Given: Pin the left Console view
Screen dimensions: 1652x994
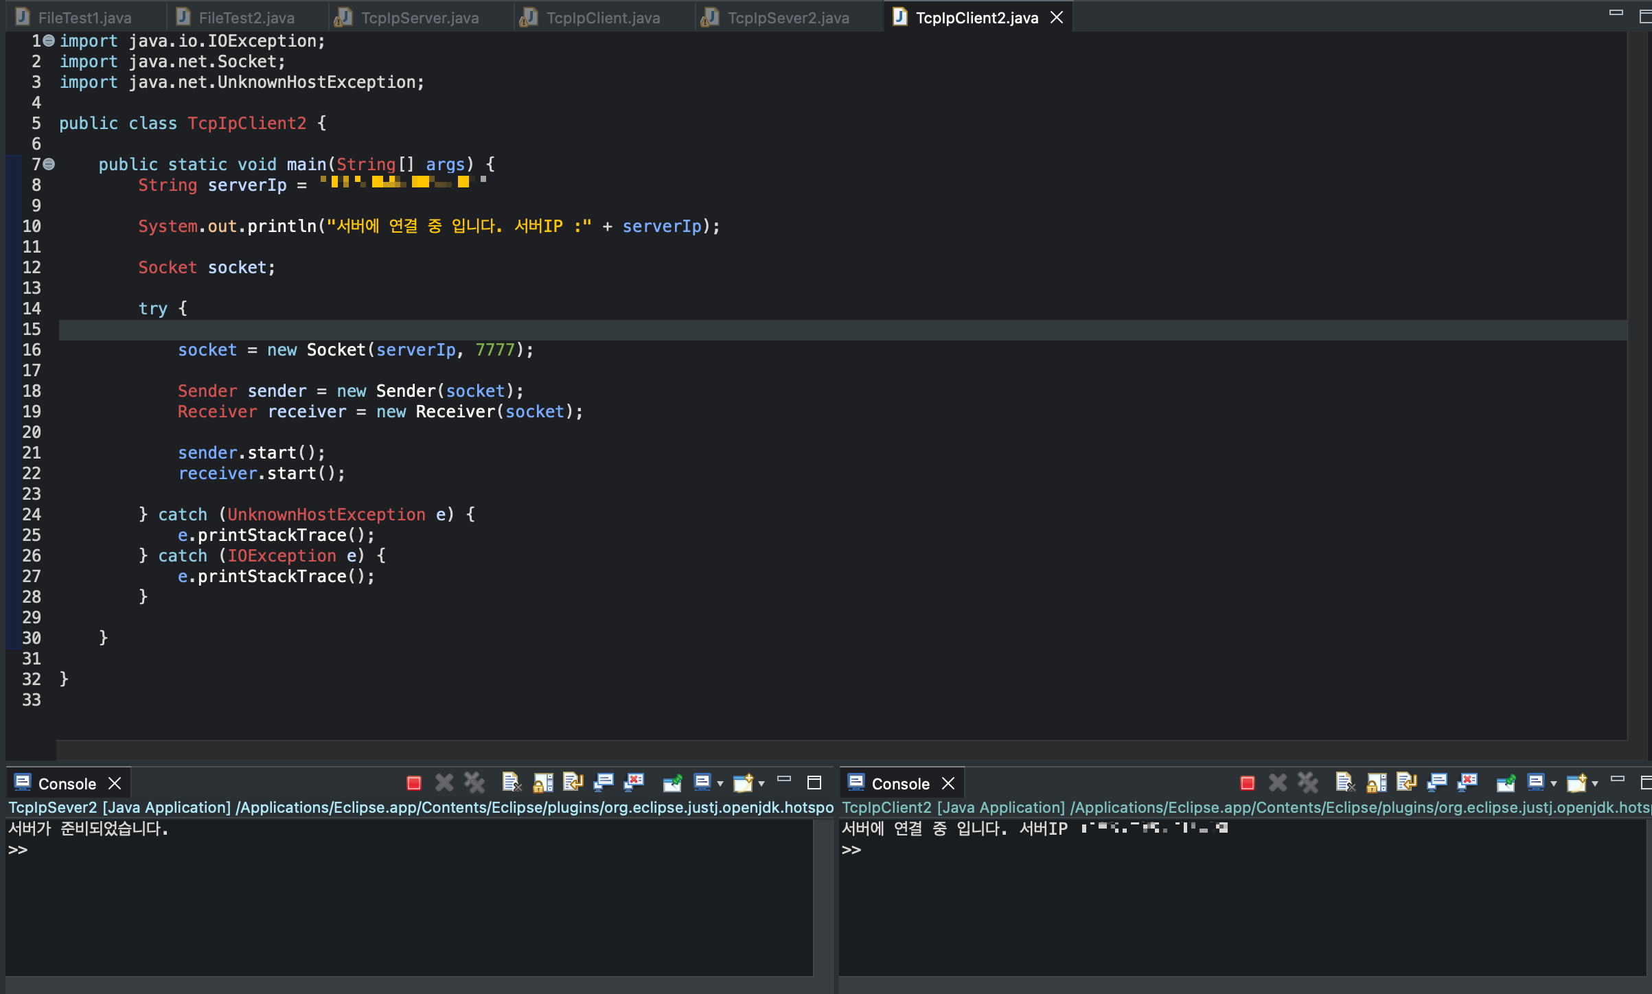Looking at the screenshot, I should tap(672, 783).
